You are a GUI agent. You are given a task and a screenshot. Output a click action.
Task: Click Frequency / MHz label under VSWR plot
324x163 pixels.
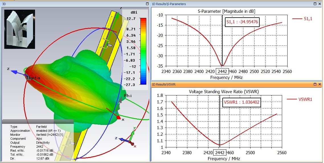click(224, 159)
